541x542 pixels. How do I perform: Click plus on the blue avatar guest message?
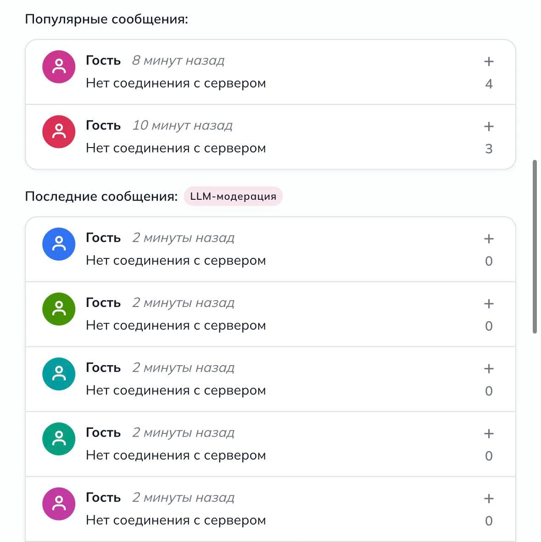click(x=488, y=239)
